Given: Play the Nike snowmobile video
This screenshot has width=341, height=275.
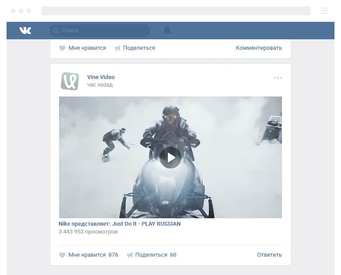Looking at the screenshot, I should point(170,158).
